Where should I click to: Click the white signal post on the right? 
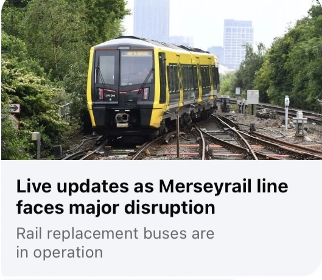click(287, 112)
